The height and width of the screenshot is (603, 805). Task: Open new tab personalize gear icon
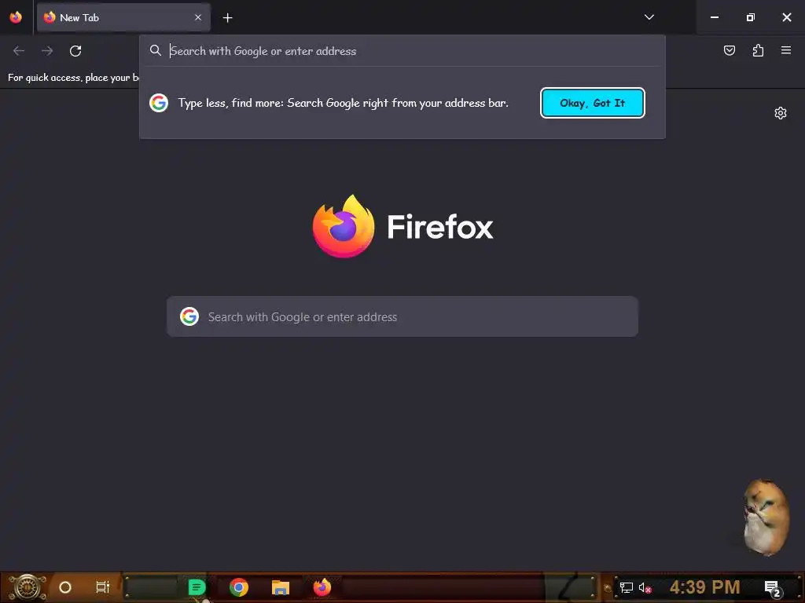coord(781,113)
